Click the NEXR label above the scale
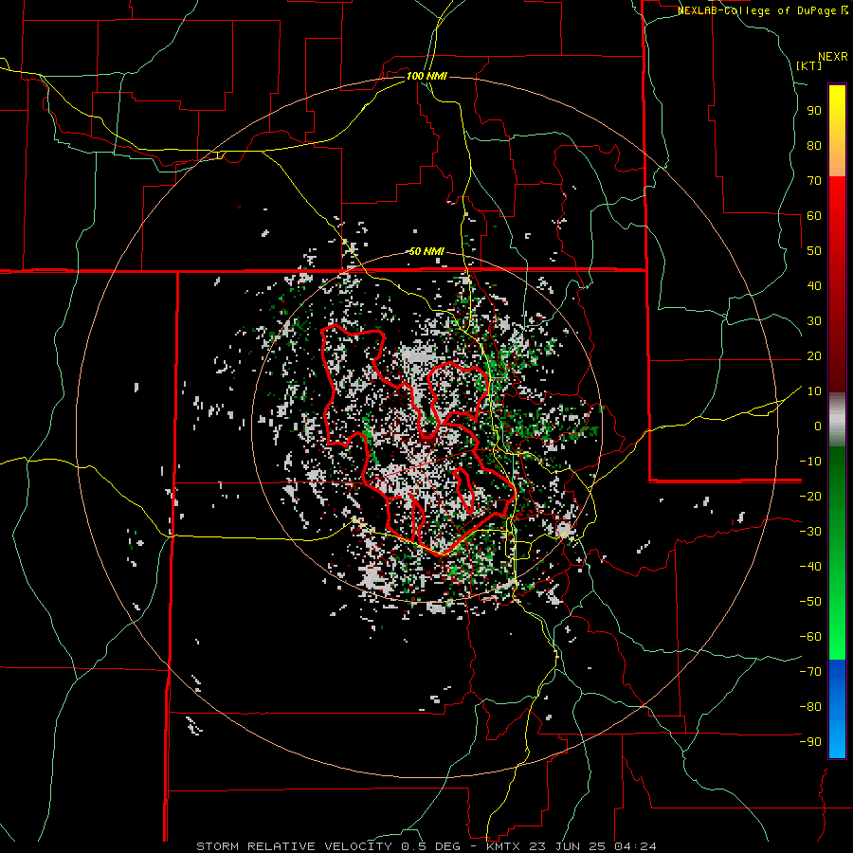The height and width of the screenshot is (853, 853). (833, 57)
